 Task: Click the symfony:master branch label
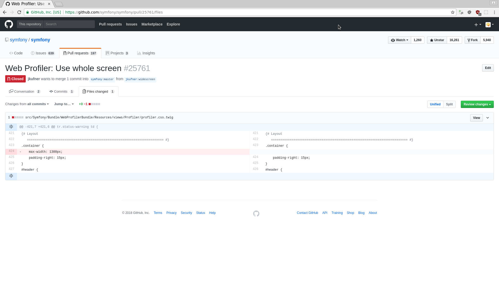pos(102,79)
